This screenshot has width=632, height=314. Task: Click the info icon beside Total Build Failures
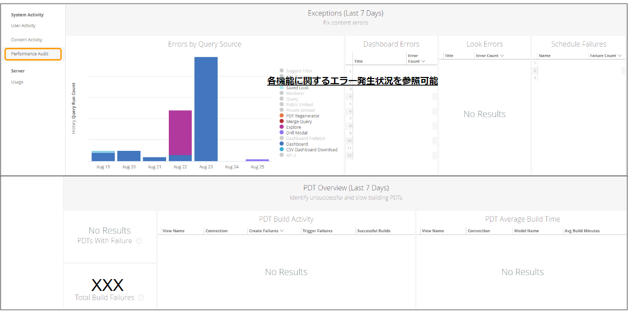pos(141,297)
